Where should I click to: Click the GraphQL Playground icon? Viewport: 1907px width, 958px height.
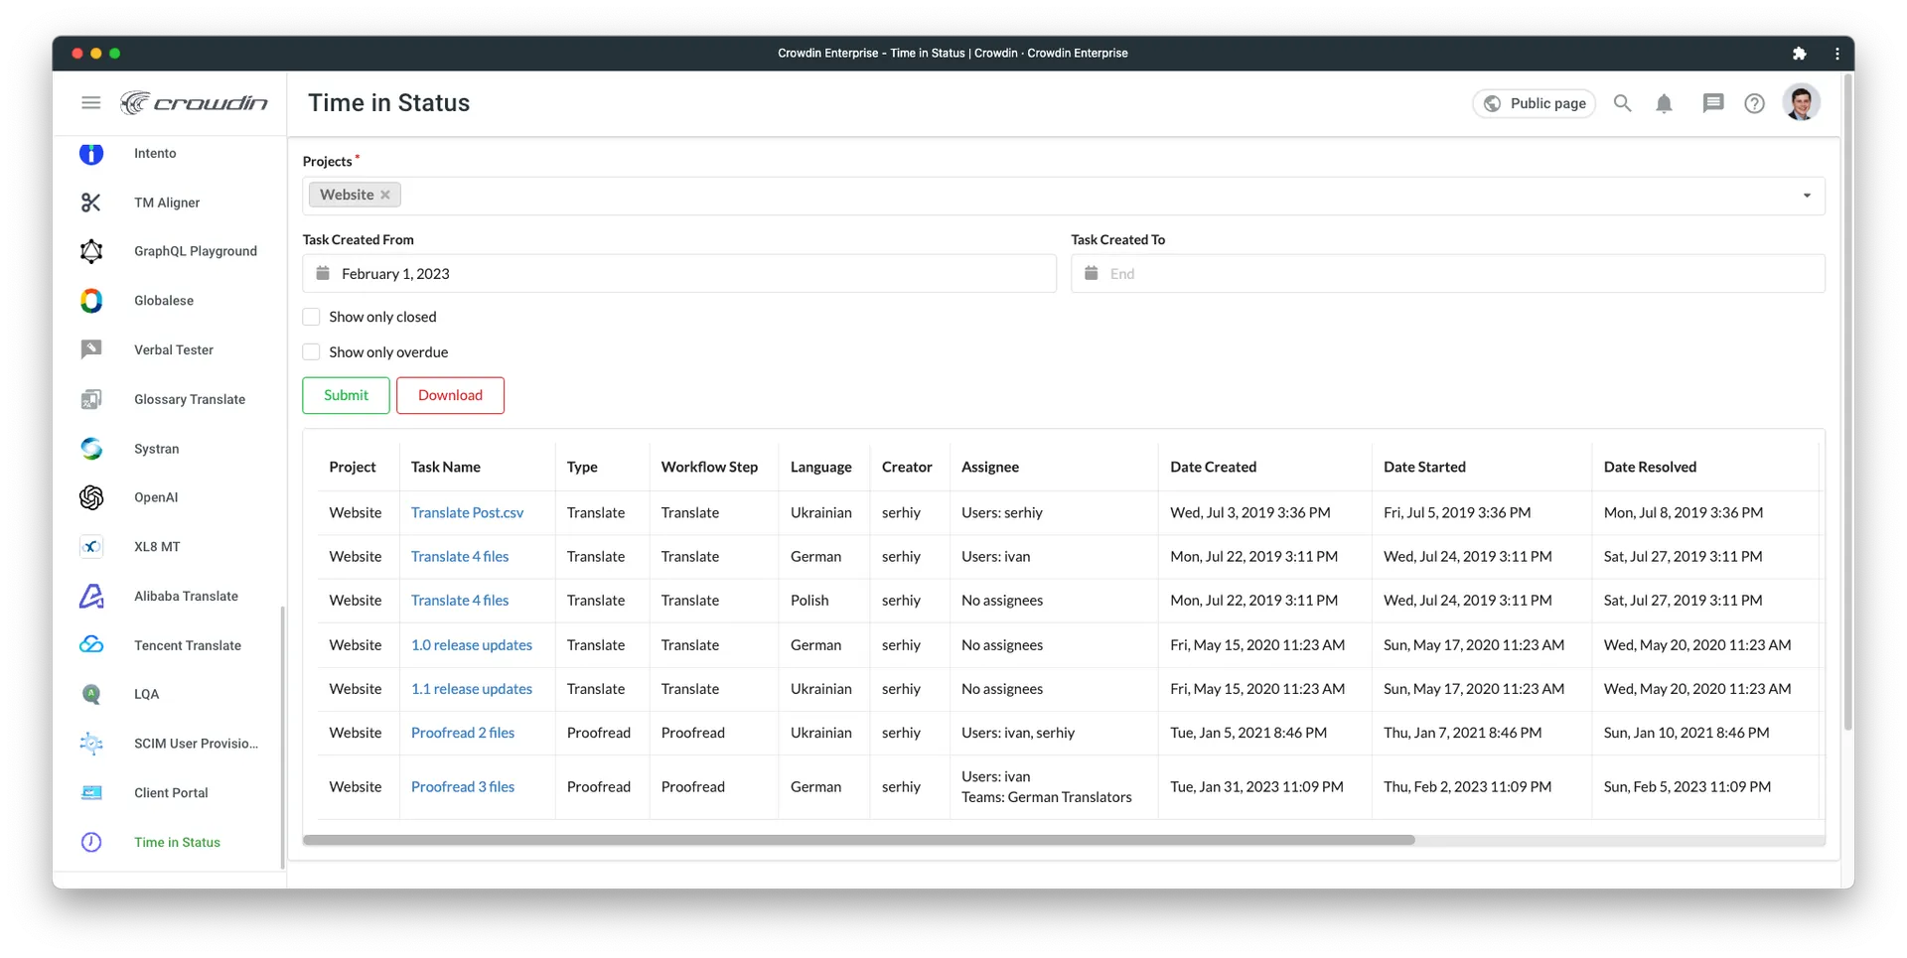click(x=91, y=251)
